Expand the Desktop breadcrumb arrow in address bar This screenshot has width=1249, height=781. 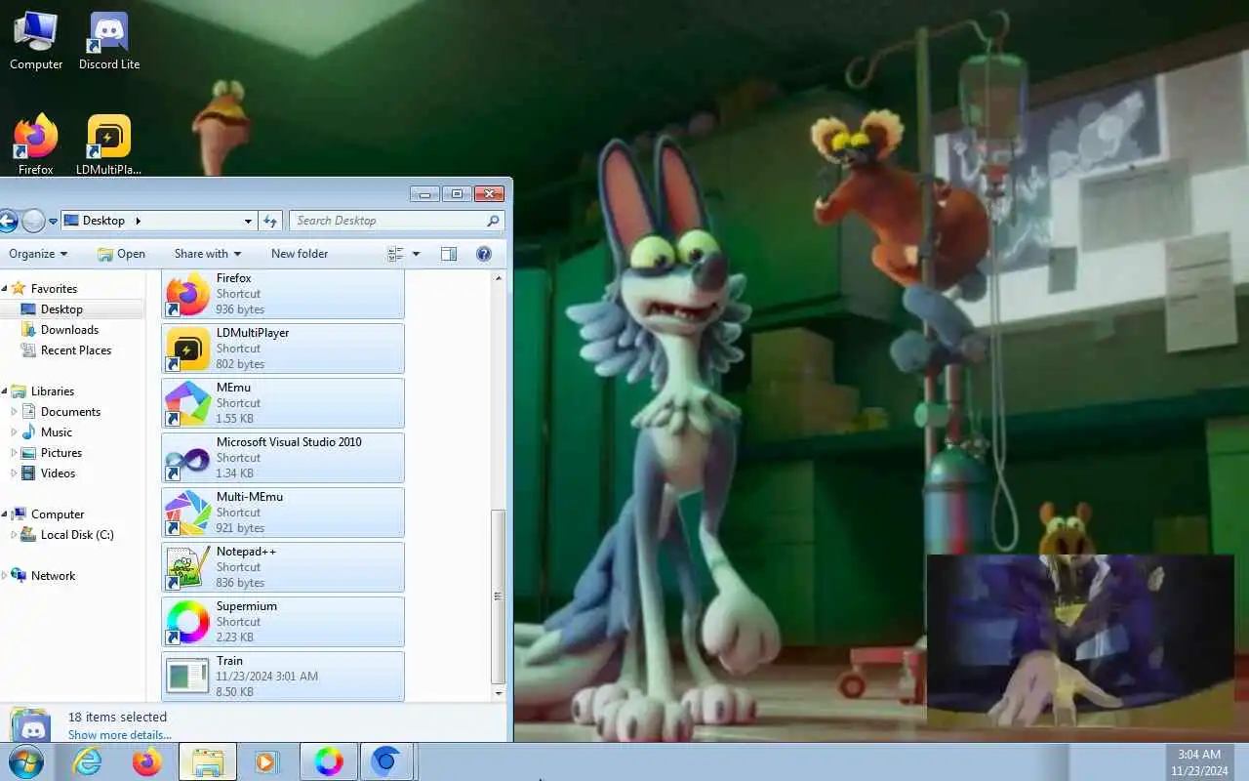click(138, 221)
